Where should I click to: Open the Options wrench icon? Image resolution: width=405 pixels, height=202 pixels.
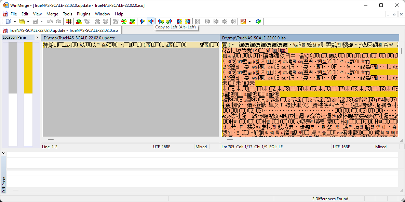243,22
